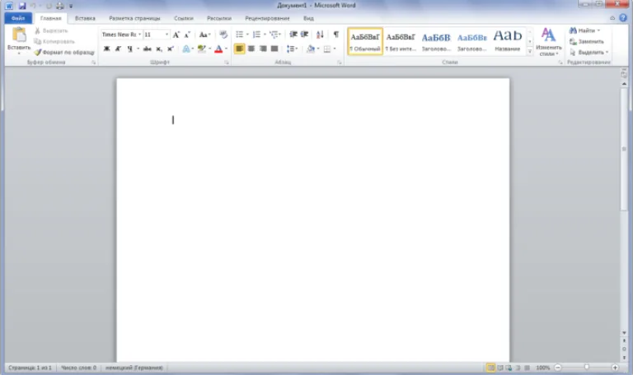Open the Line Spacing dropdown
The image size is (633, 375).
click(292, 49)
